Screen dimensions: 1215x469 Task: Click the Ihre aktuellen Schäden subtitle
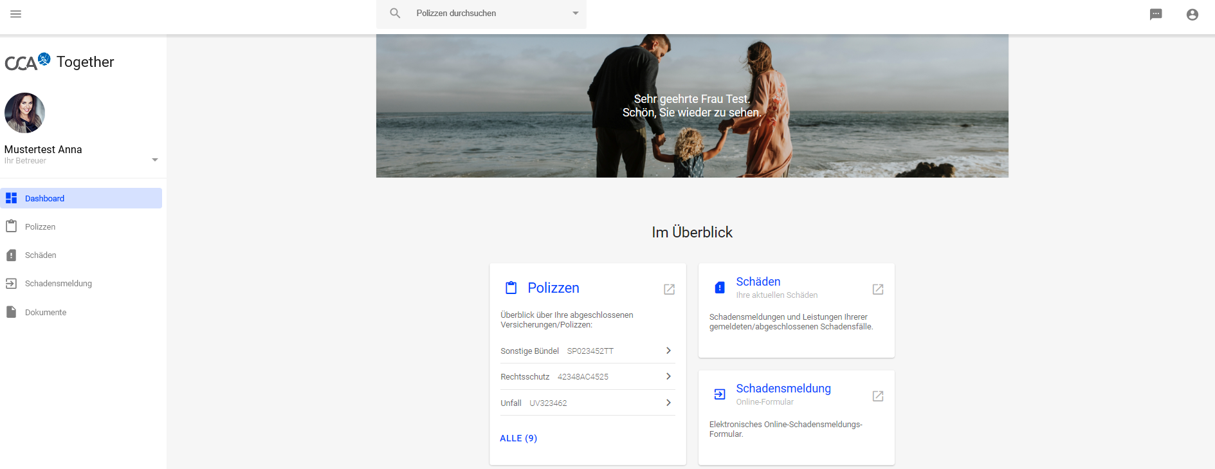point(777,295)
